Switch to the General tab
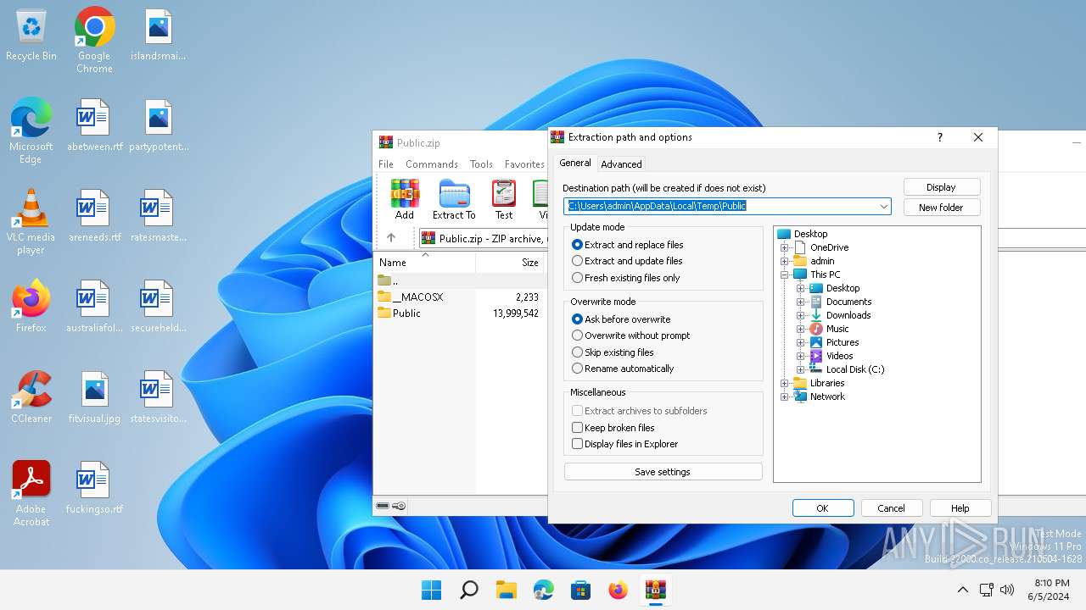This screenshot has width=1086, height=610. [x=575, y=163]
